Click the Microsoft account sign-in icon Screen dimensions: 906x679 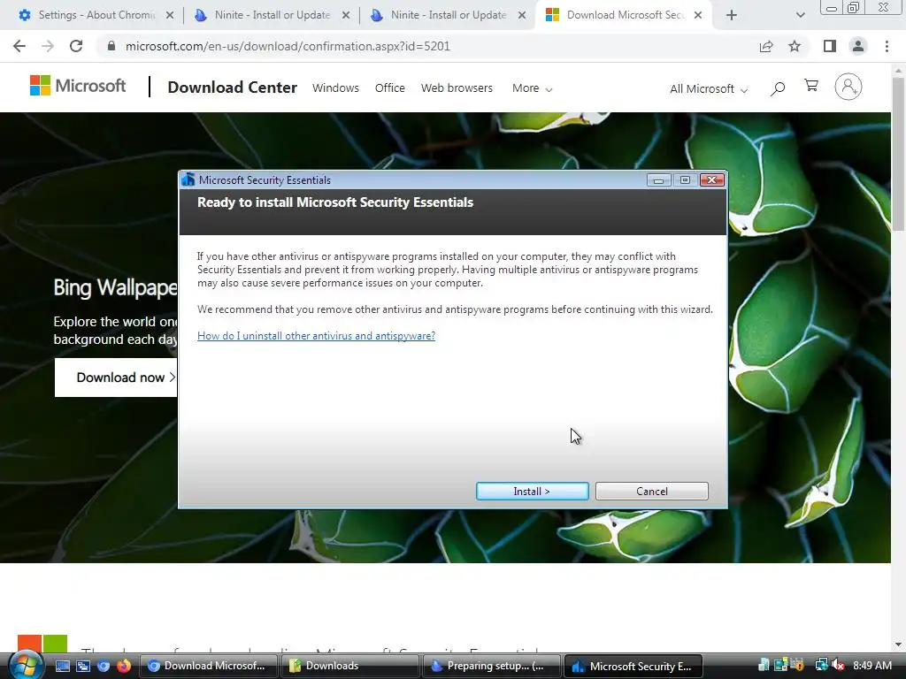tap(848, 87)
